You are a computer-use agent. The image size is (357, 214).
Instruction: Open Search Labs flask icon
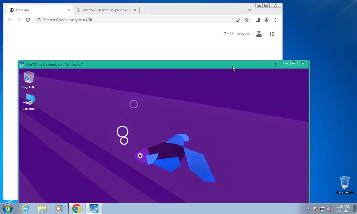pos(259,34)
